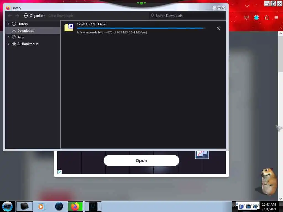Minimize the Firefox browser window
The image size is (283, 212).
pyautogui.click(x=267, y=3)
